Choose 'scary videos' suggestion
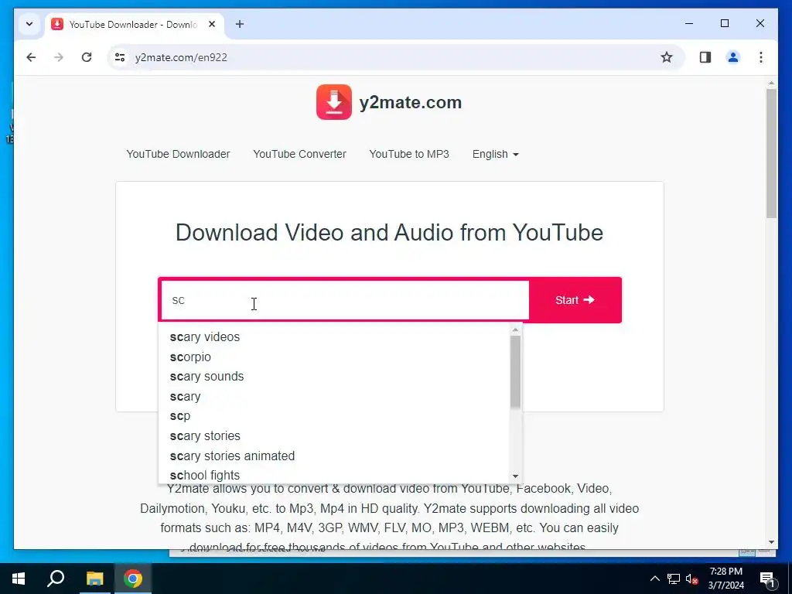Screen dimensions: 792x594 pos(334,337)
